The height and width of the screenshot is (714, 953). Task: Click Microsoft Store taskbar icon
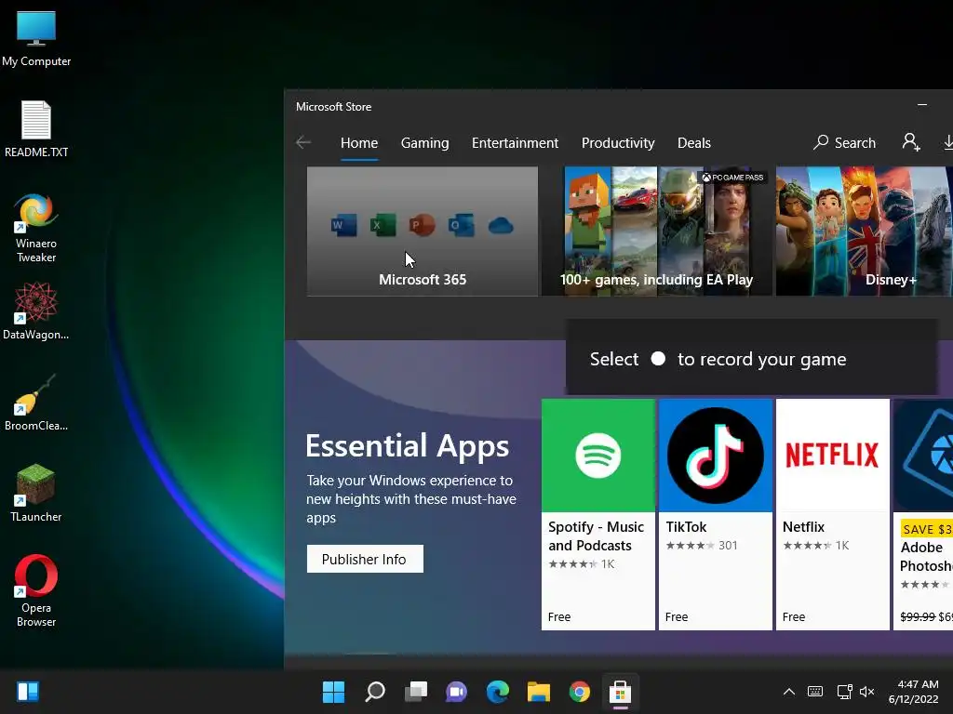click(x=621, y=692)
